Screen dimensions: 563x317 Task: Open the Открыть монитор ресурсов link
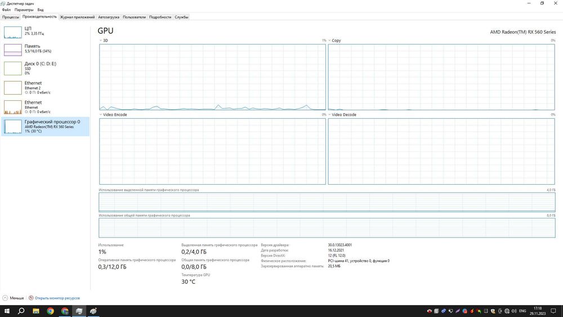(x=57, y=298)
